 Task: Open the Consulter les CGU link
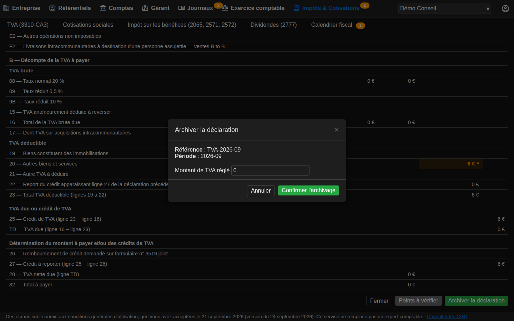(447, 317)
